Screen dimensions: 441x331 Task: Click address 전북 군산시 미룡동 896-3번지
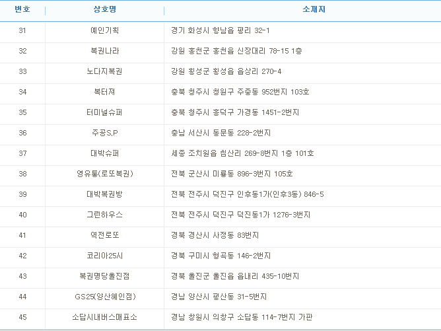(x=232, y=174)
